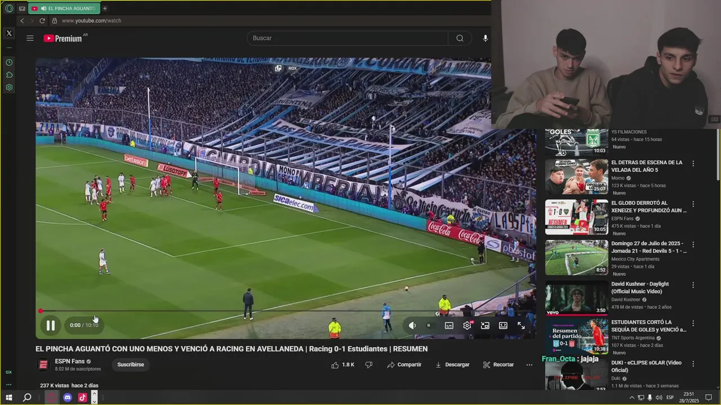Open video quality settings gear
Image resolution: width=721 pixels, height=405 pixels.
click(x=467, y=325)
